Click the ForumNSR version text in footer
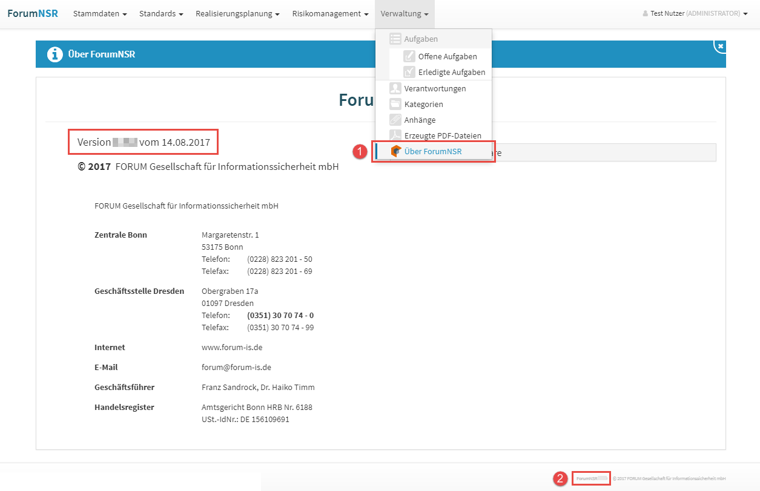This screenshot has height=491, width=760. pyautogui.click(x=591, y=478)
